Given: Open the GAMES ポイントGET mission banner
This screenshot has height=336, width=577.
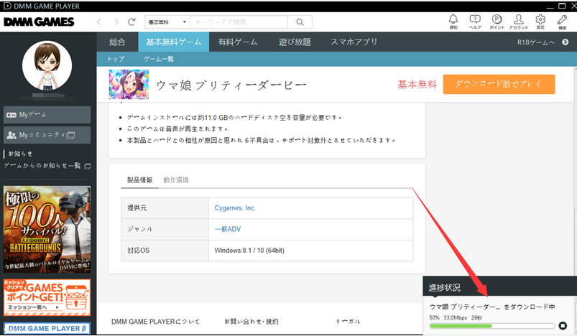Looking at the screenshot, I should tap(47, 297).
